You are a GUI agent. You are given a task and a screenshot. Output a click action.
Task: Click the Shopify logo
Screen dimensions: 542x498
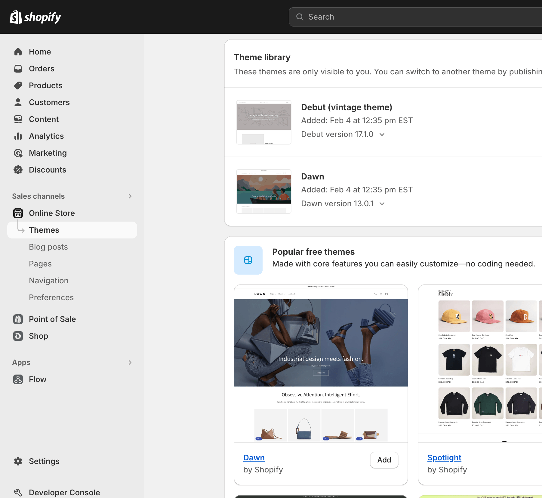click(35, 17)
